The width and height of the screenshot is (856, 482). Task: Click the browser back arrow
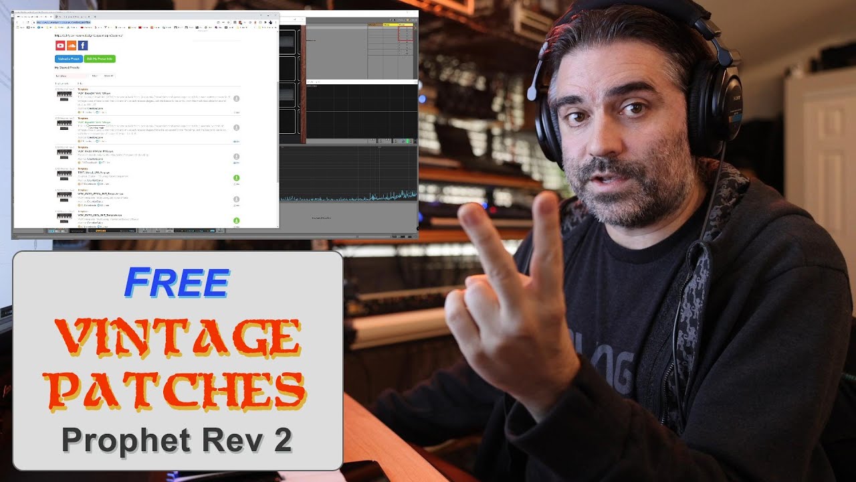pyautogui.click(x=17, y=22)
